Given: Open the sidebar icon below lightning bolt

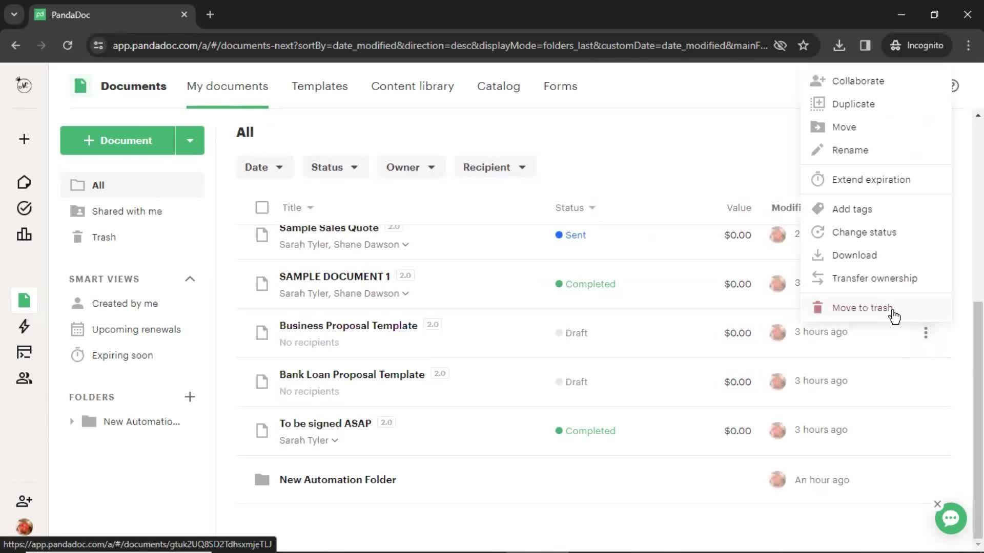Looking at the screenshot, I should pos(24,352).
